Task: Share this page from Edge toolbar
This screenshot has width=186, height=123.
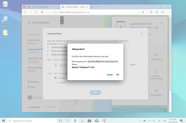Action: (x=163, y=12)
